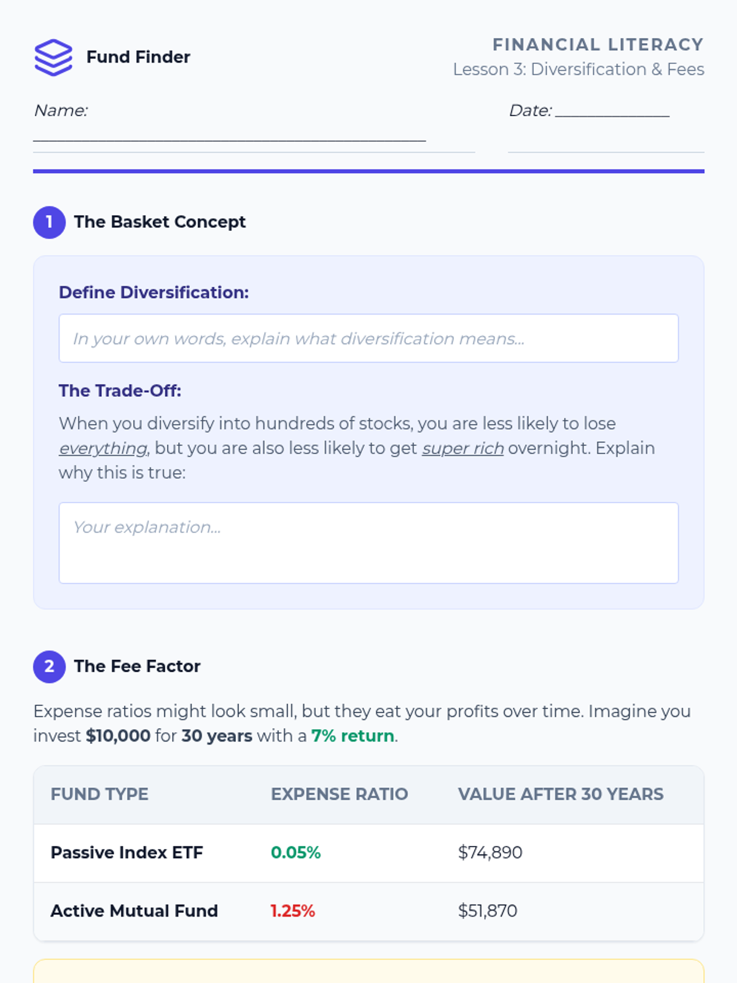737x983 pixels.
Task: Click the underlined 'super rich' text
Action: point(462,448)
